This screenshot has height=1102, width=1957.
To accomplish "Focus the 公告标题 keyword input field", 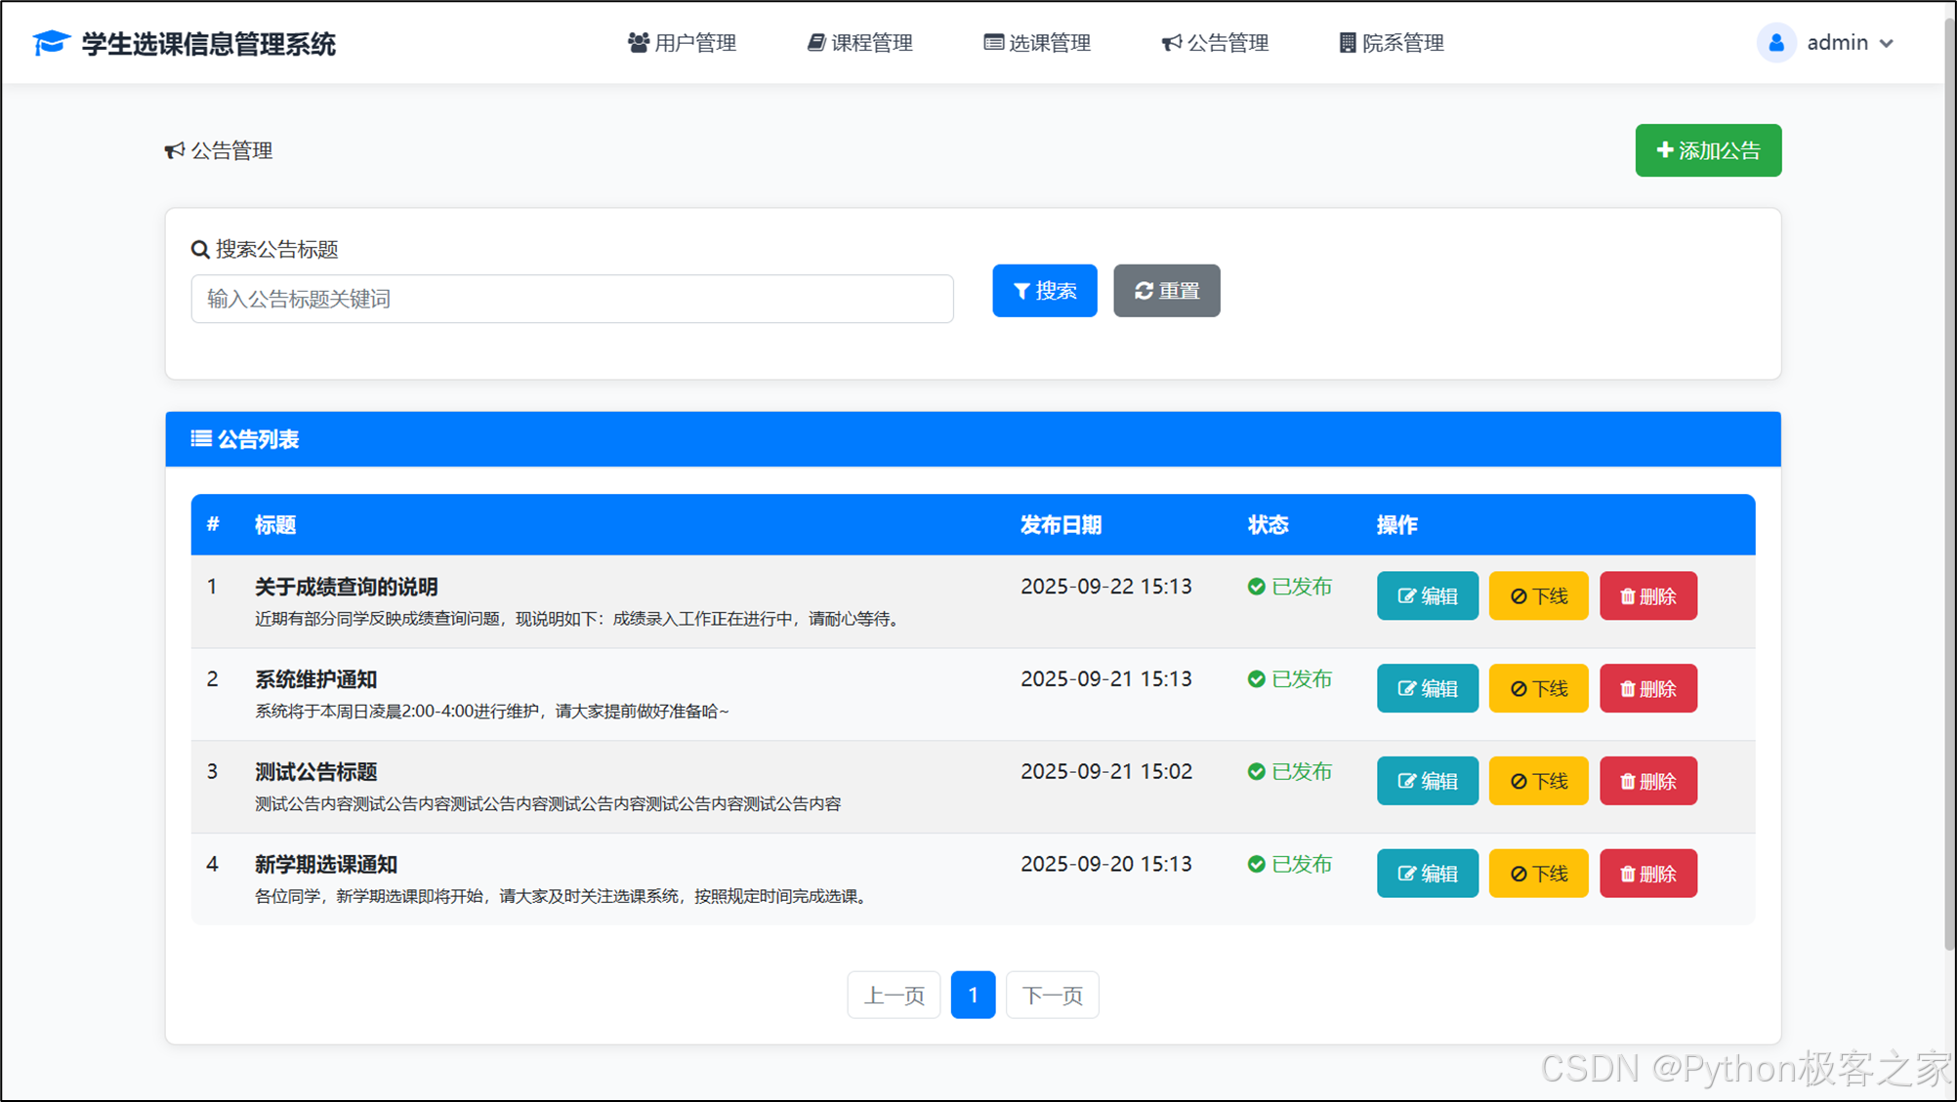I will click(571, 299).
